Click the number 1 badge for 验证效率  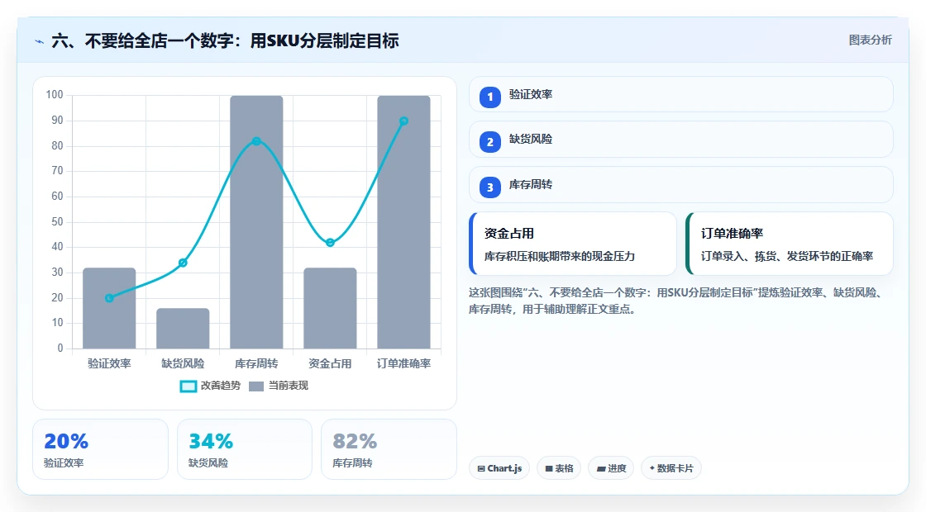[489, 97]
